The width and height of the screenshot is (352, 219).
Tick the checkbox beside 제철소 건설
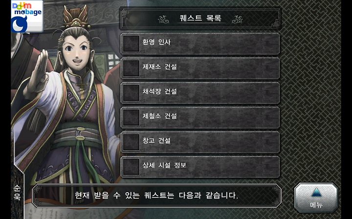[x=131, y=118]
